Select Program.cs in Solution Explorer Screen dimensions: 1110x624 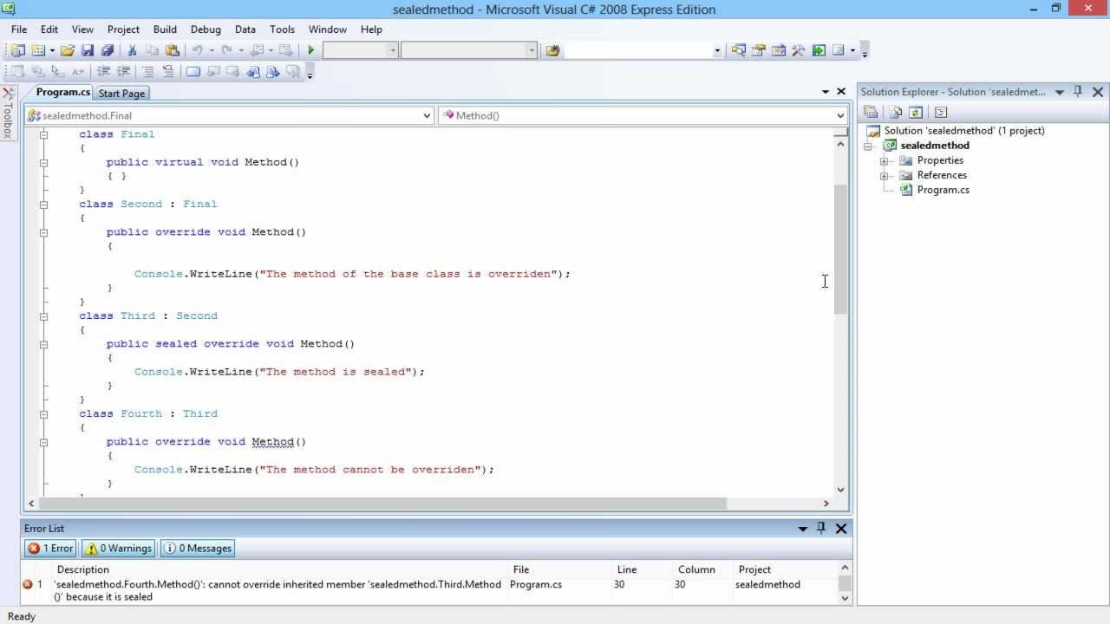(943, 190)
